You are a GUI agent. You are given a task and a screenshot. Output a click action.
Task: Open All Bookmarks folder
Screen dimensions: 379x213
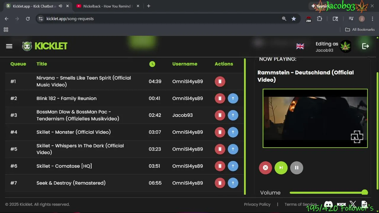[360, 30]
